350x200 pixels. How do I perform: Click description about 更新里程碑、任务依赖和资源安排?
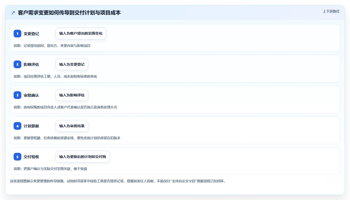point(67,138)
